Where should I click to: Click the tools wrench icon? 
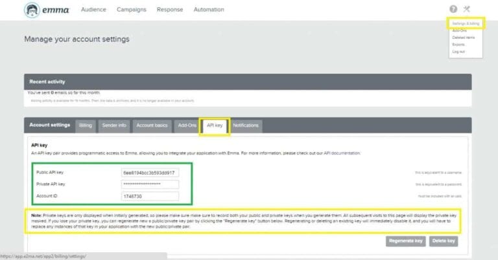click(467, 9)
